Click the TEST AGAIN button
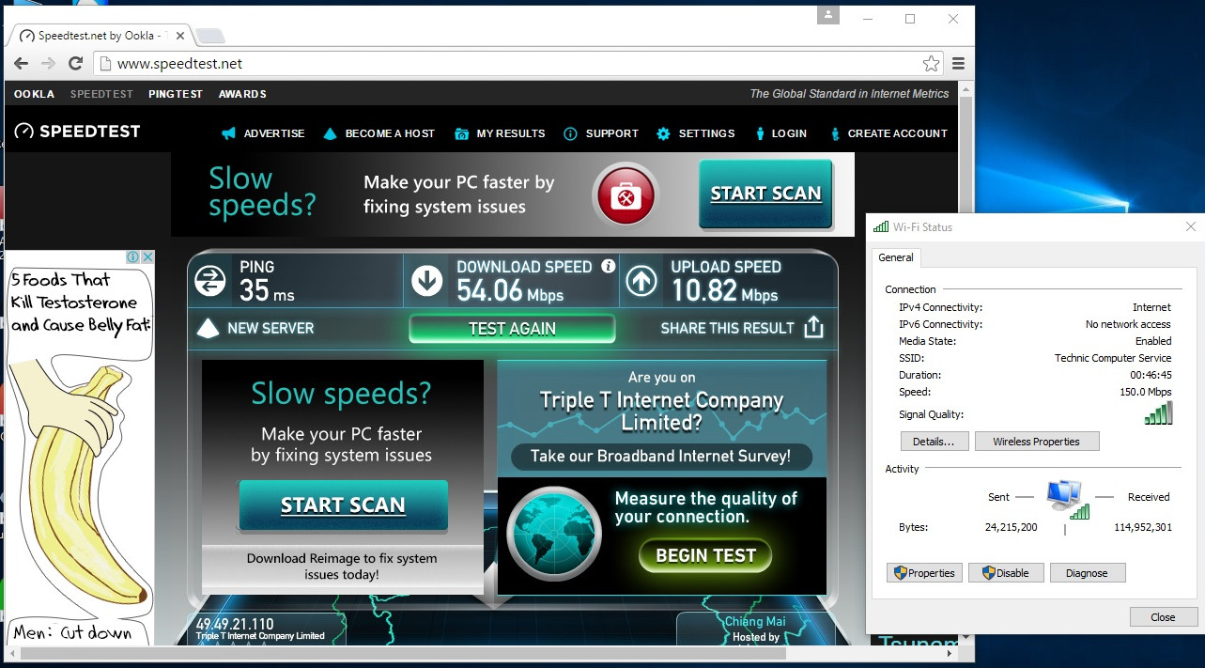Screen dimensions: 1205x668 [512, 329]
